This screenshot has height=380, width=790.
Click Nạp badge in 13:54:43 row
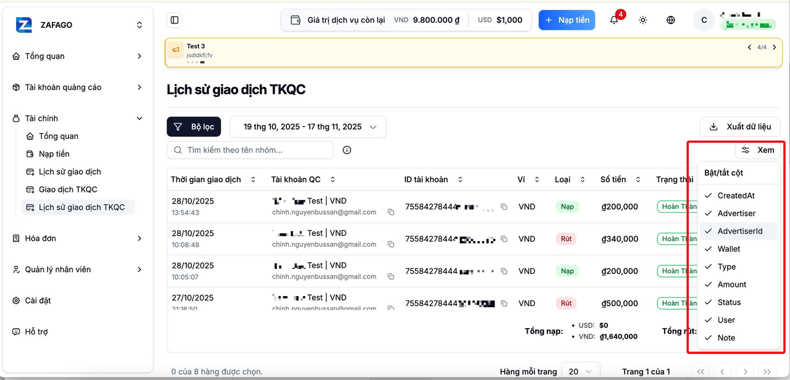[x=567, y=207]
